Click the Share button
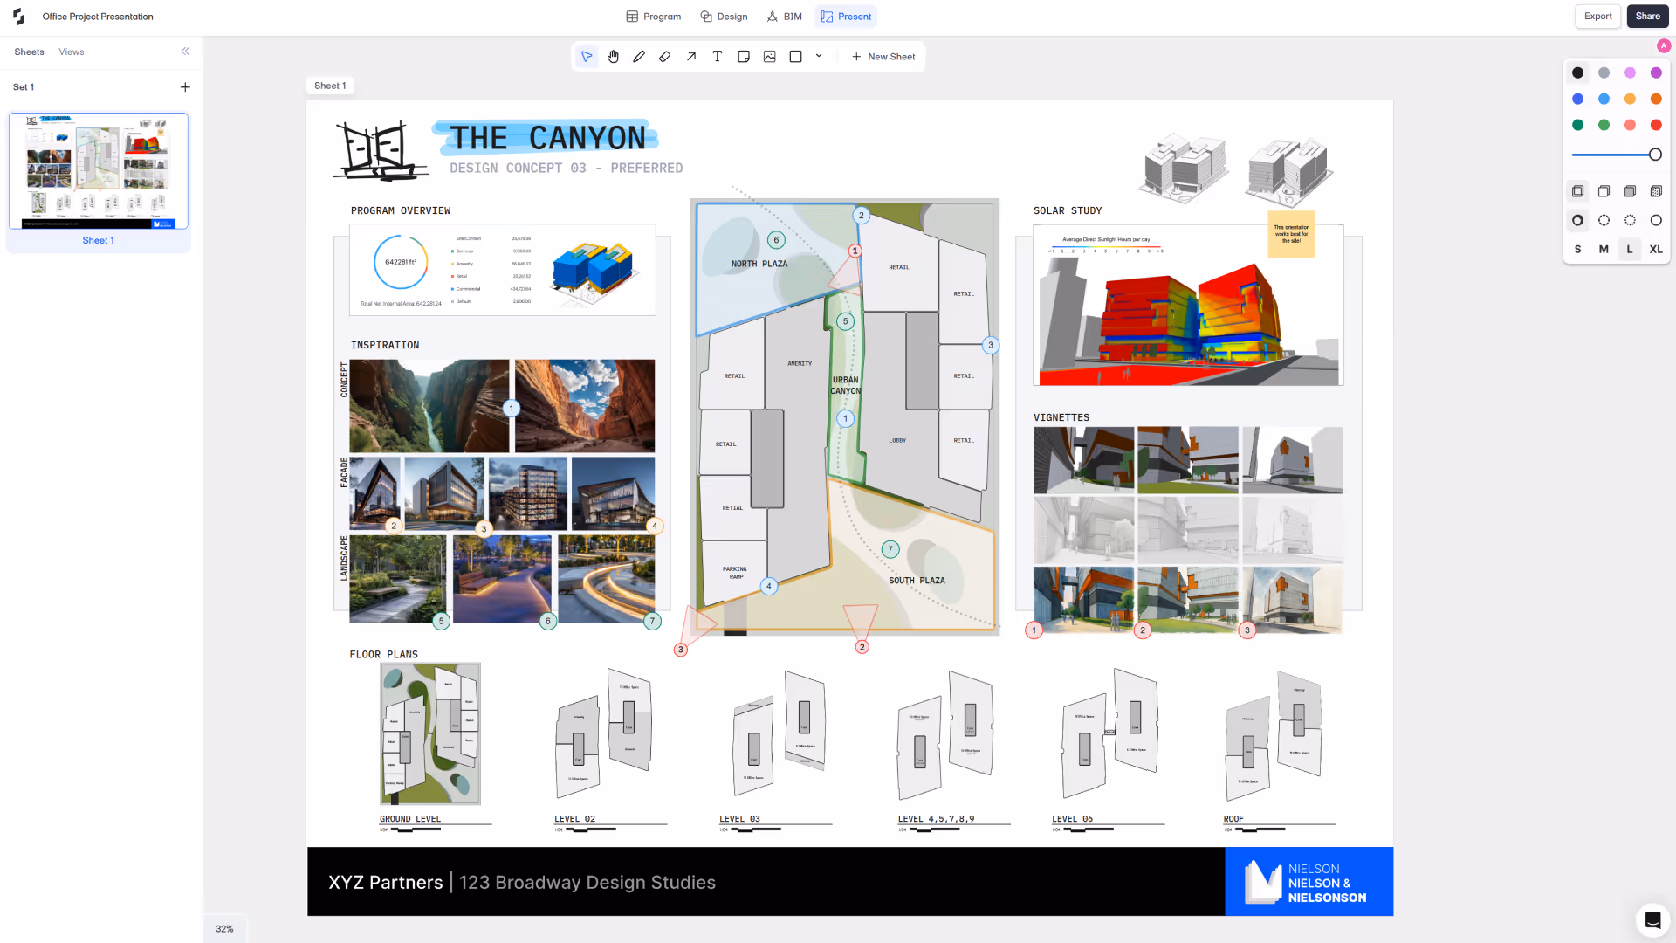The image size is (1676, 943). tap(1648, 17)
